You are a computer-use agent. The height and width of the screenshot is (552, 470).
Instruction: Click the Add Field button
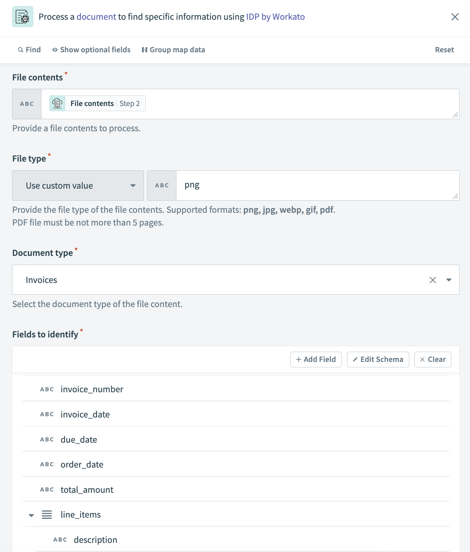(316, 359)
